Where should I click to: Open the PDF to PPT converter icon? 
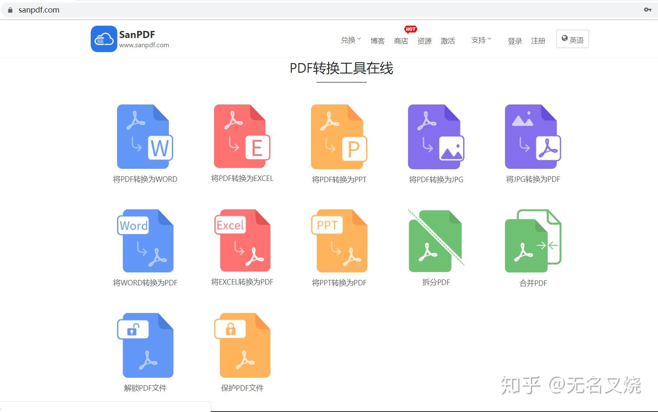[x=339, y=137]
